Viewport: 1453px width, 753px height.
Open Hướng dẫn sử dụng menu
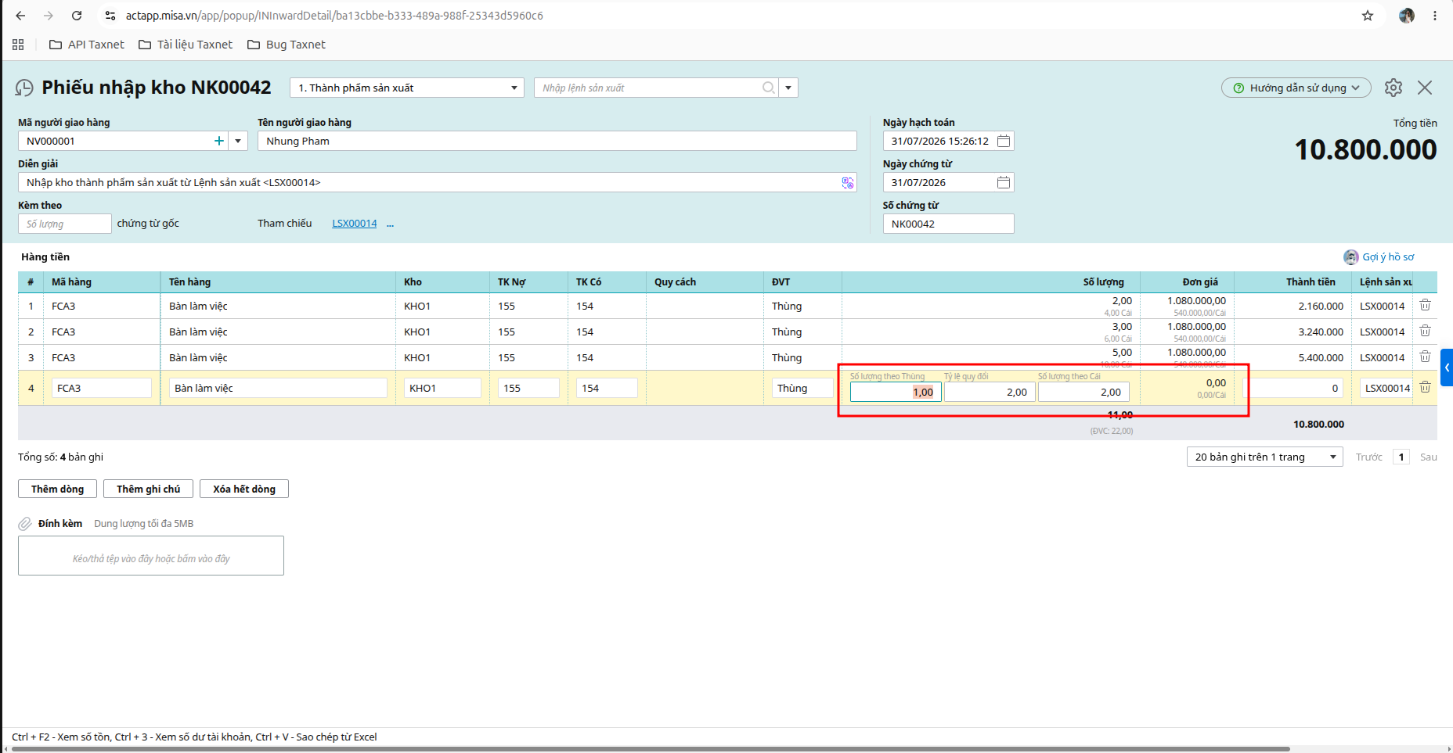point(1296,88)
